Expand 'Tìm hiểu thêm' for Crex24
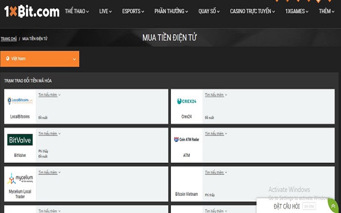This screenshot has height=213, width=341. pos(216,95)
